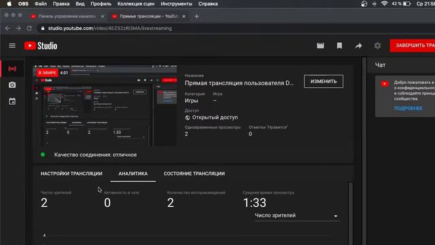Click the В ЭФИРЕ live badge
This screenshot has width=435, height=245.
[x=48, y=73]
